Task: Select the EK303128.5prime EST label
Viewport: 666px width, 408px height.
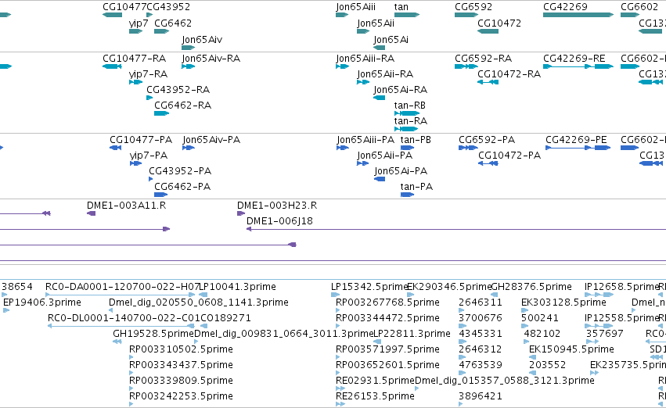Action: 563,302
